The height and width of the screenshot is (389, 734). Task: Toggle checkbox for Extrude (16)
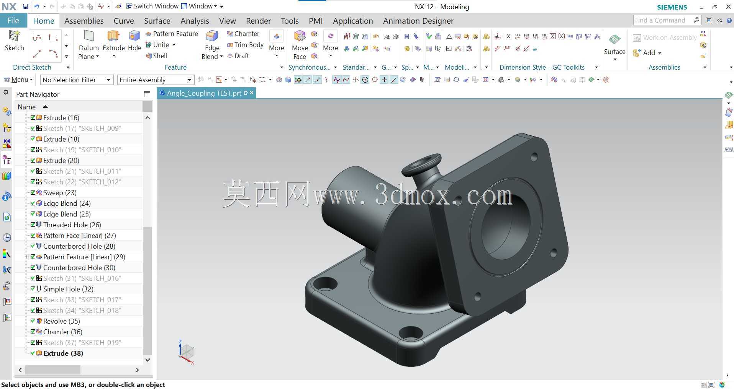coord(33,117)
